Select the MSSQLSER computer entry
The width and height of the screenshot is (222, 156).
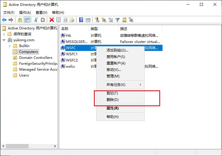coord(77,42)
